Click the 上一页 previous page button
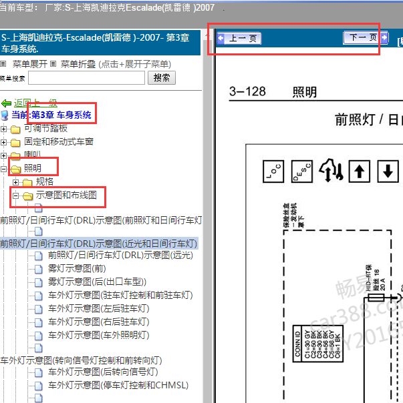The image size is (403, 403). click(x=239, y=39)
